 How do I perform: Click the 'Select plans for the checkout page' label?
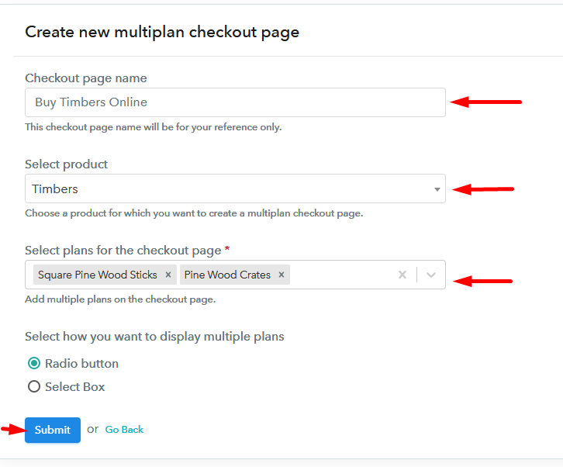[123, 251]
